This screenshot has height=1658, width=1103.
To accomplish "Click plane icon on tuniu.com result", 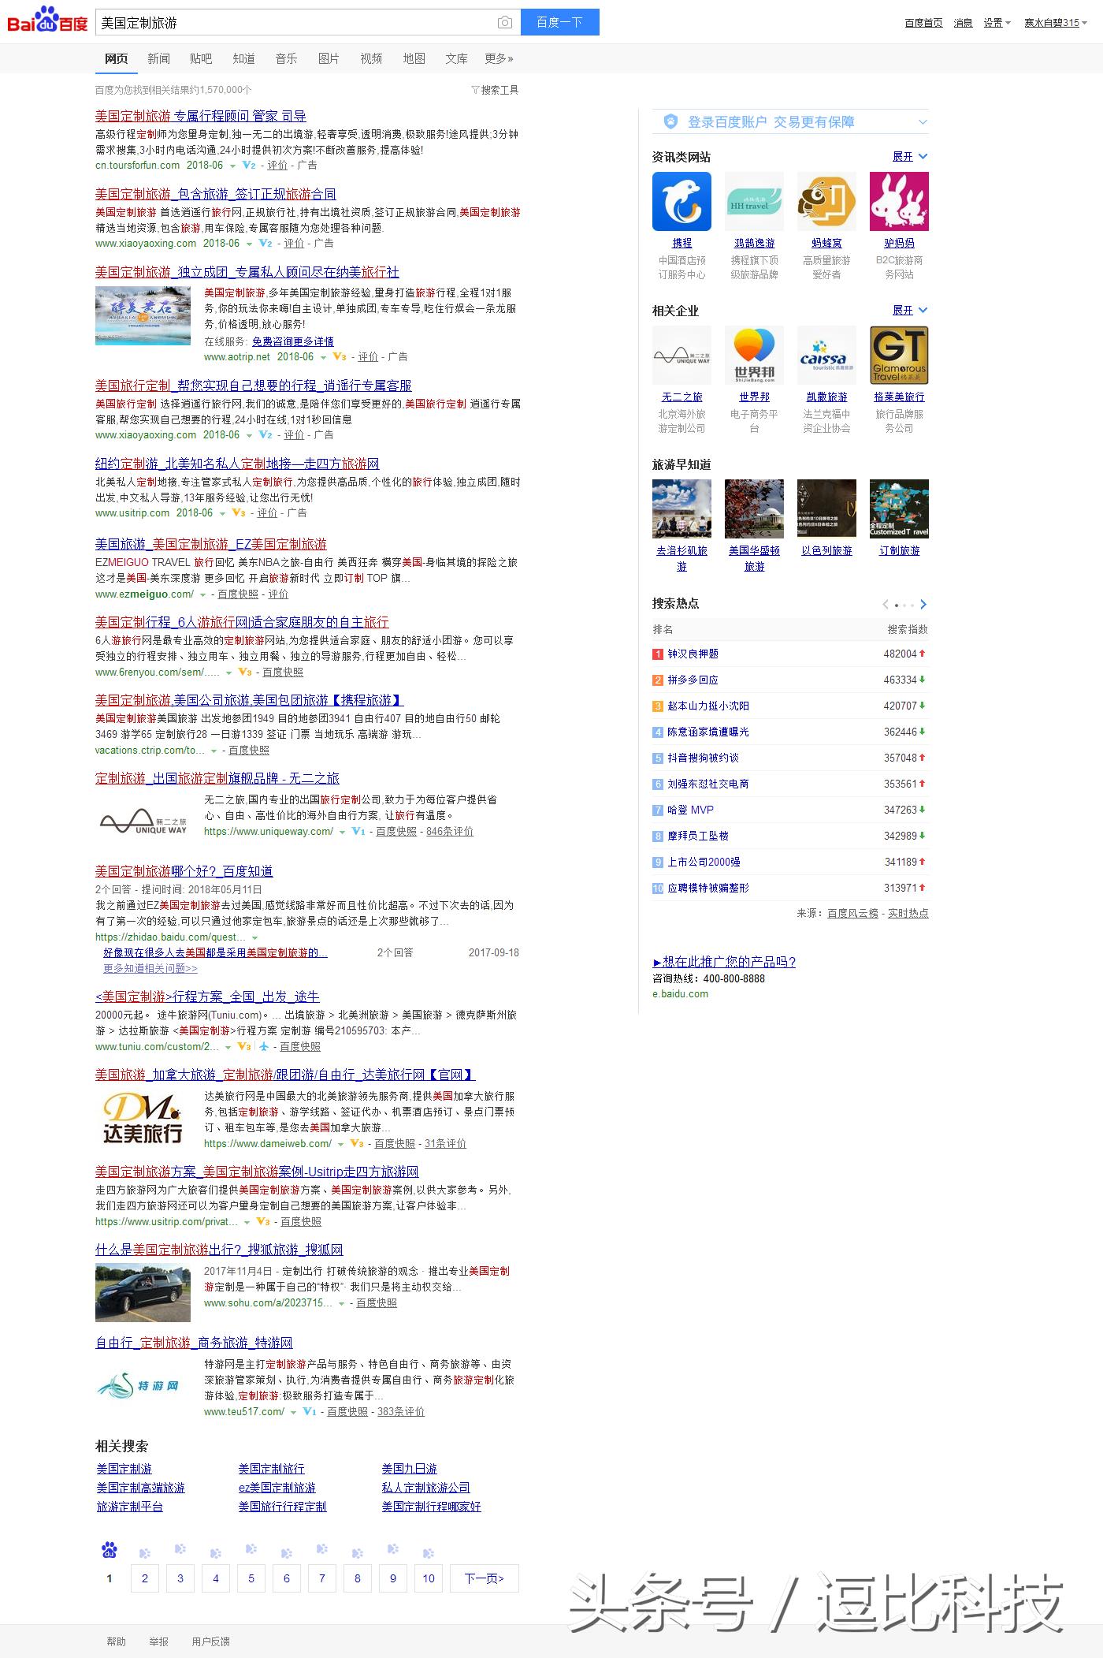I will [x=265, y=1047].
